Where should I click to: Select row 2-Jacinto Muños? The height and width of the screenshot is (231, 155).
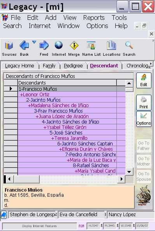[67, 100]
